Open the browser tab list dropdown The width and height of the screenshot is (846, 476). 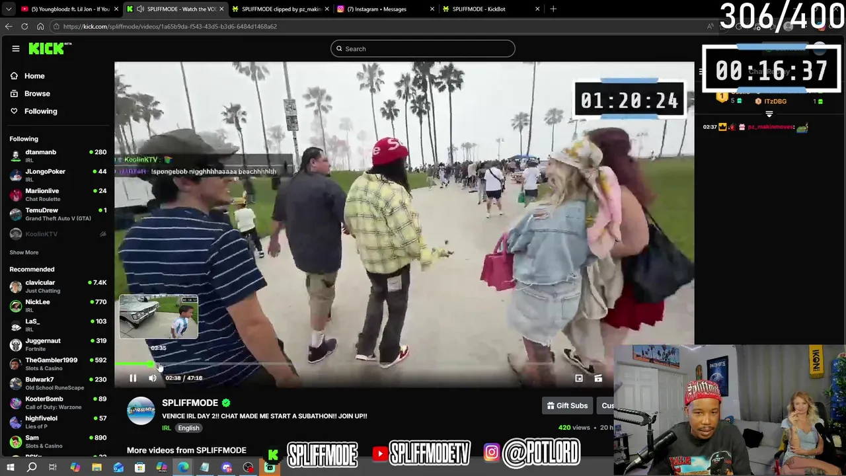pyautogui.click(x=8, y=9)
